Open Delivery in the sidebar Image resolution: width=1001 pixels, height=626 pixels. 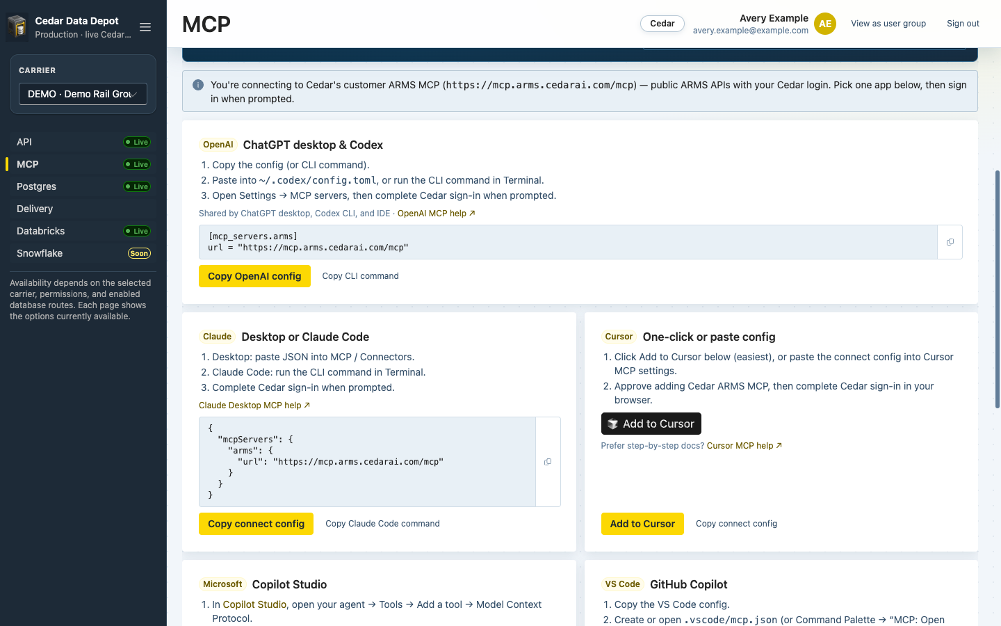pyautogui.click(x=83, y=209)
